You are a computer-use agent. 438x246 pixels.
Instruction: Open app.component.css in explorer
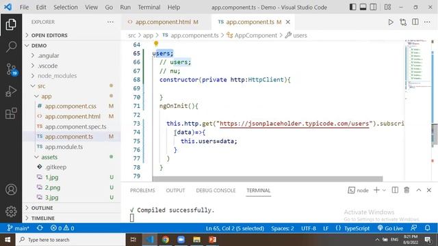tap(70, 107)
